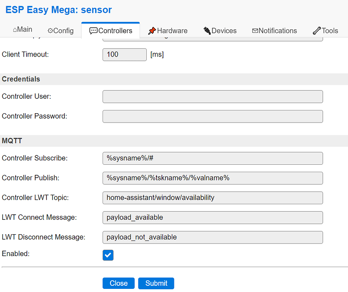The width and height of the screenshot is (348, 292).
Task: Click the pushpin icon next to Hardware
Action: [152, 30]
